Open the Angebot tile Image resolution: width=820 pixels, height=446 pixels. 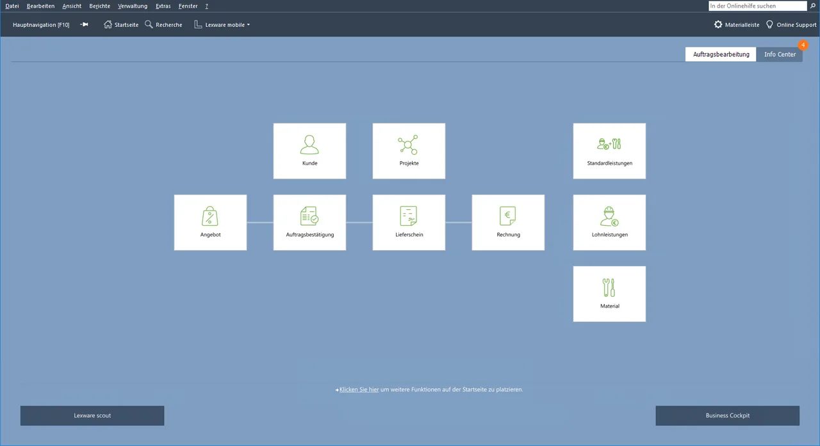click(x=210, y=223)
